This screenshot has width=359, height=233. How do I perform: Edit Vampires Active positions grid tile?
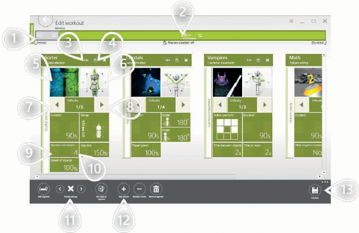(x=227, y=127)
